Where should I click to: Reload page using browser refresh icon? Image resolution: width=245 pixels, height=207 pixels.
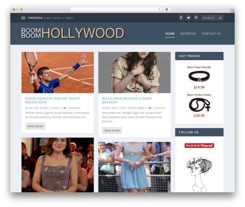[x=159, y=9]
